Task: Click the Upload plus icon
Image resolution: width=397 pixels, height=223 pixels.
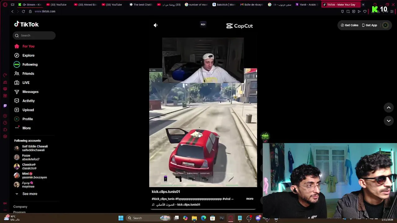Action: (x=17, y=110)
